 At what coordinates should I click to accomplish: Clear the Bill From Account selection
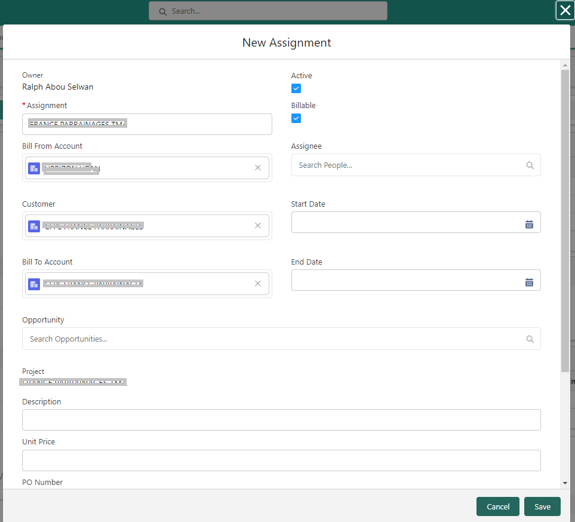click(x=258, y=168)
